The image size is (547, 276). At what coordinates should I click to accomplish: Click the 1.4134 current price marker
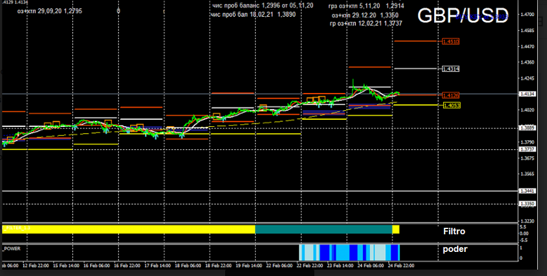[x=527, y=94]
